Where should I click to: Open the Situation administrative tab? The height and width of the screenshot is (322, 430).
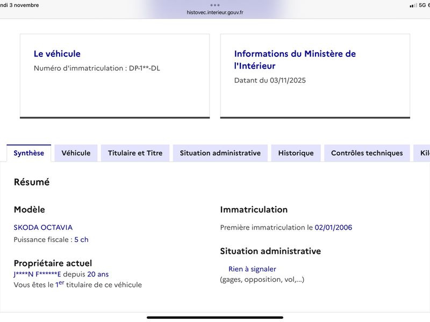(x=220, y=153)
